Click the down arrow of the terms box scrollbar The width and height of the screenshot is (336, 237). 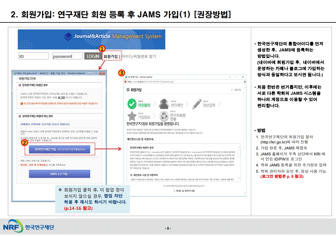tap(239, 178)
